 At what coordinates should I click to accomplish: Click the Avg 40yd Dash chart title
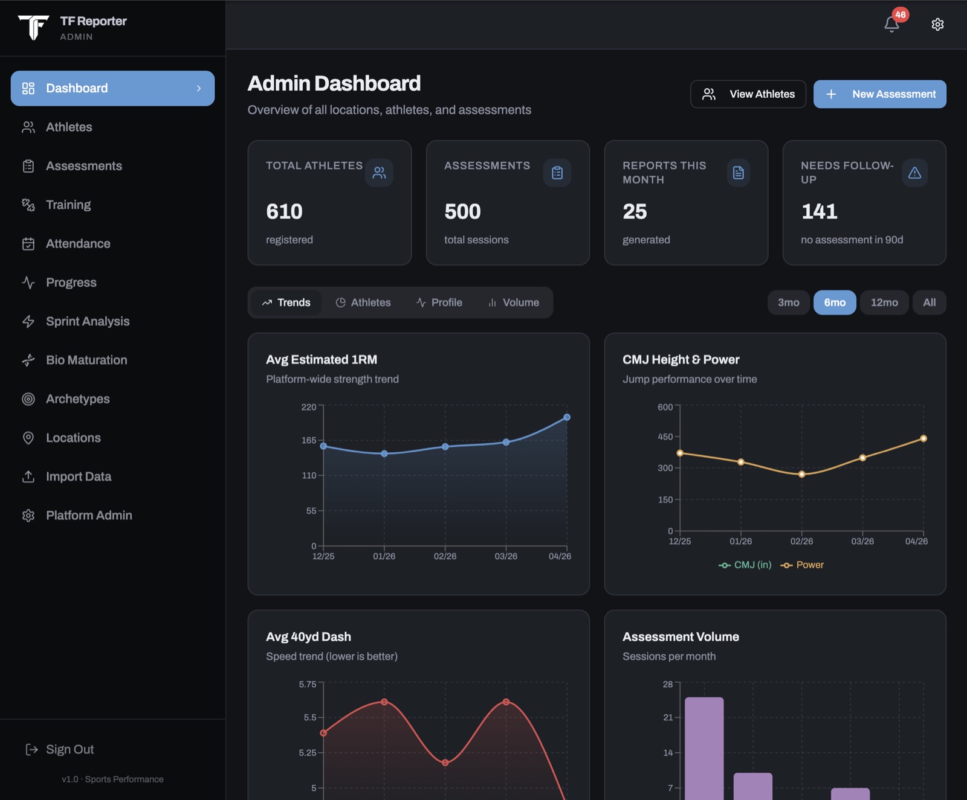[x=308, y=637]
